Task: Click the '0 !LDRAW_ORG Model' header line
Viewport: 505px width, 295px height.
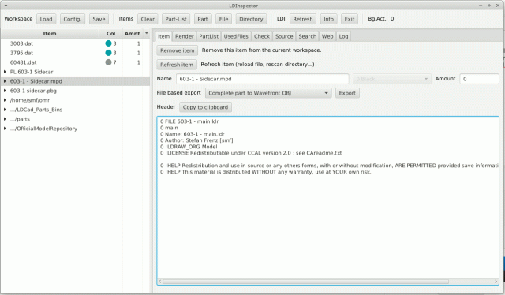Action: [x=189, y=147]
